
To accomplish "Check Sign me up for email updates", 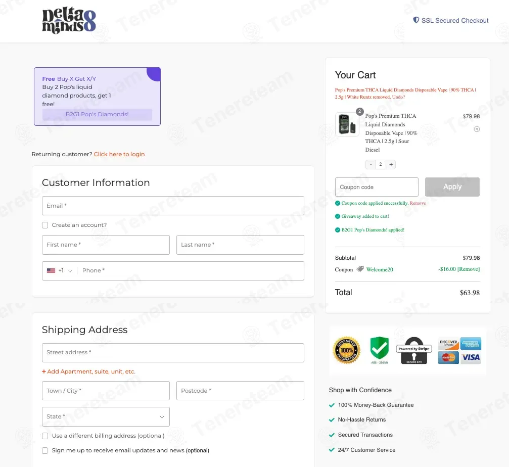I will [45, 450].
